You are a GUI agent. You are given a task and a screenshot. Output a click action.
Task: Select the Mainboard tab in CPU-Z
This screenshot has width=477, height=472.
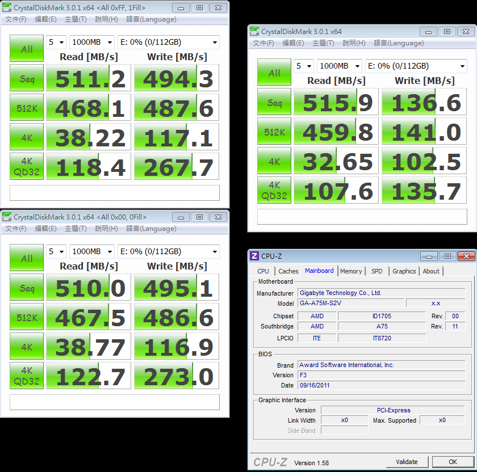tap(319, 271)
